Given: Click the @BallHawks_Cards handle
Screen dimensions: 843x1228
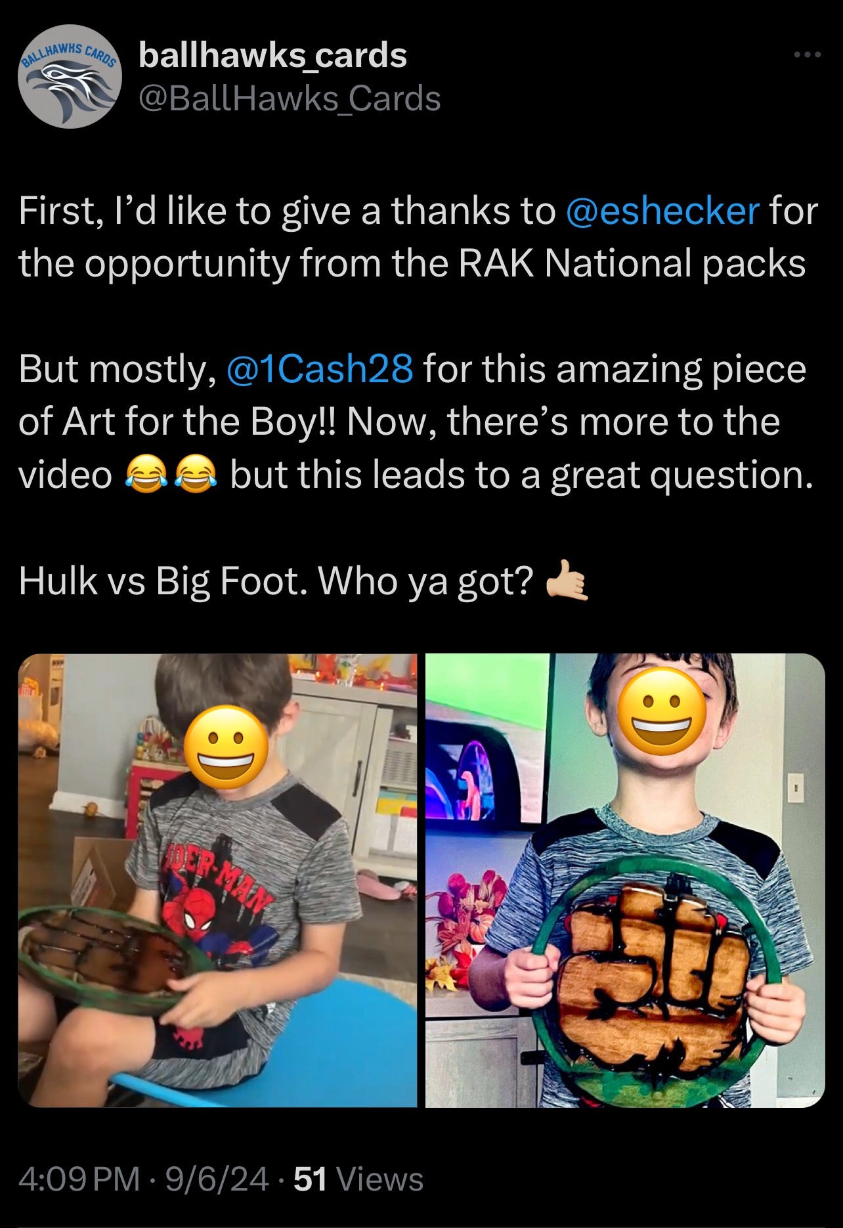Looking at the screenshot, I should coord(290,99).
